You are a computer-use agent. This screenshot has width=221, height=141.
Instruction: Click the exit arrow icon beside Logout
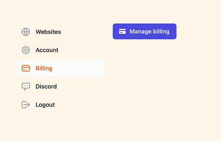[26, 105]
